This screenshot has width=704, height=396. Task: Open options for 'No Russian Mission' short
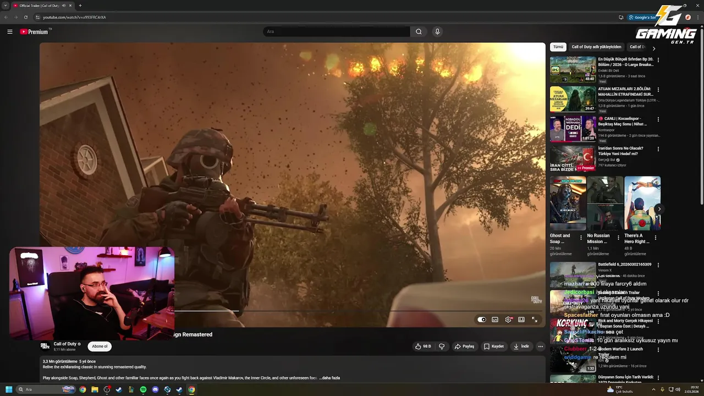pyautogui.click(x=618, y=238)
